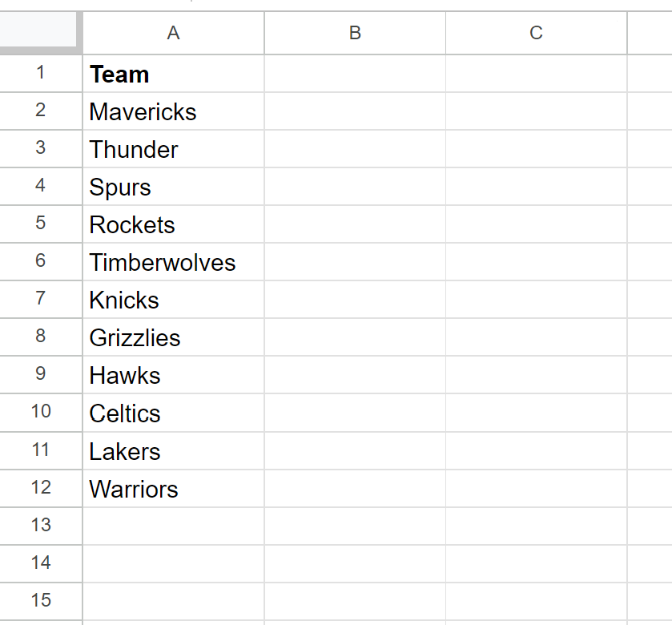Select the Team header cell A1
672x625 pixels.
pyautogui.click(x=174, y=74)
